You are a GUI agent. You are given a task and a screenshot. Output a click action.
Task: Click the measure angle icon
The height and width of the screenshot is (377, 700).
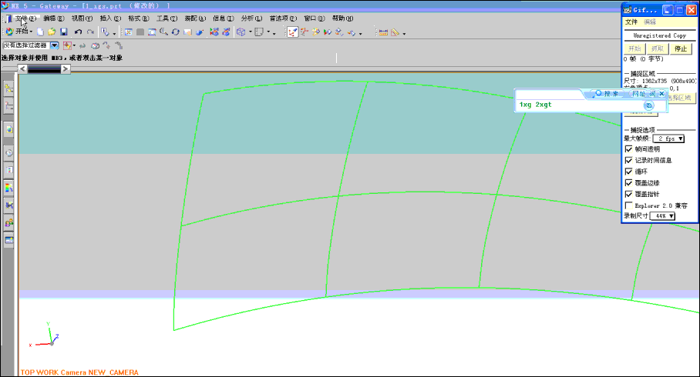pyautogui.click(x=395, y=32)
